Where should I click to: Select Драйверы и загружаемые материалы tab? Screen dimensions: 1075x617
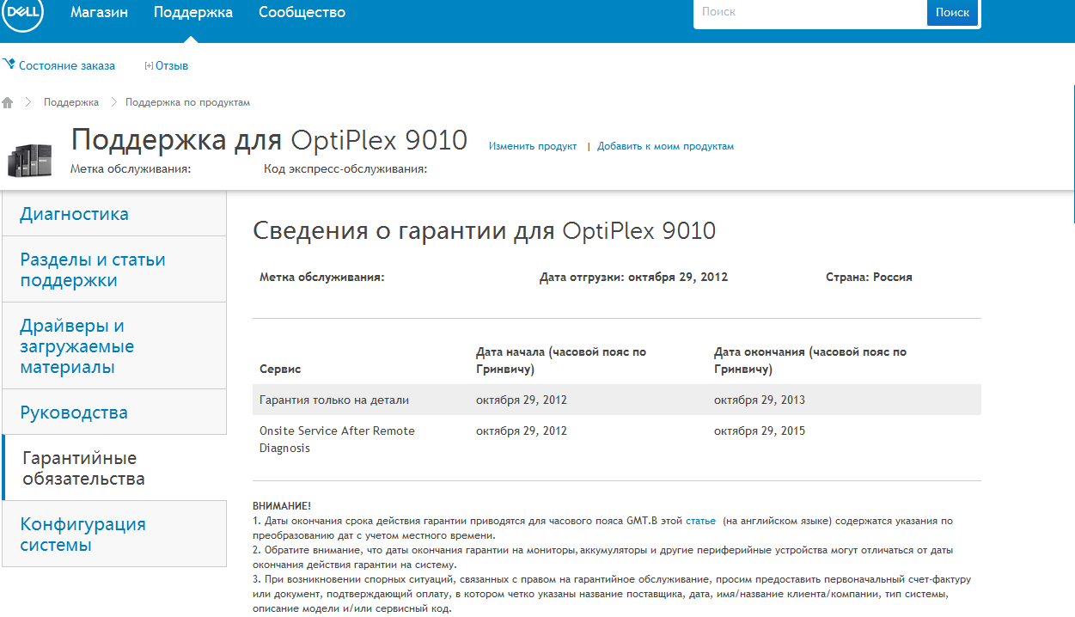point(114,346)
